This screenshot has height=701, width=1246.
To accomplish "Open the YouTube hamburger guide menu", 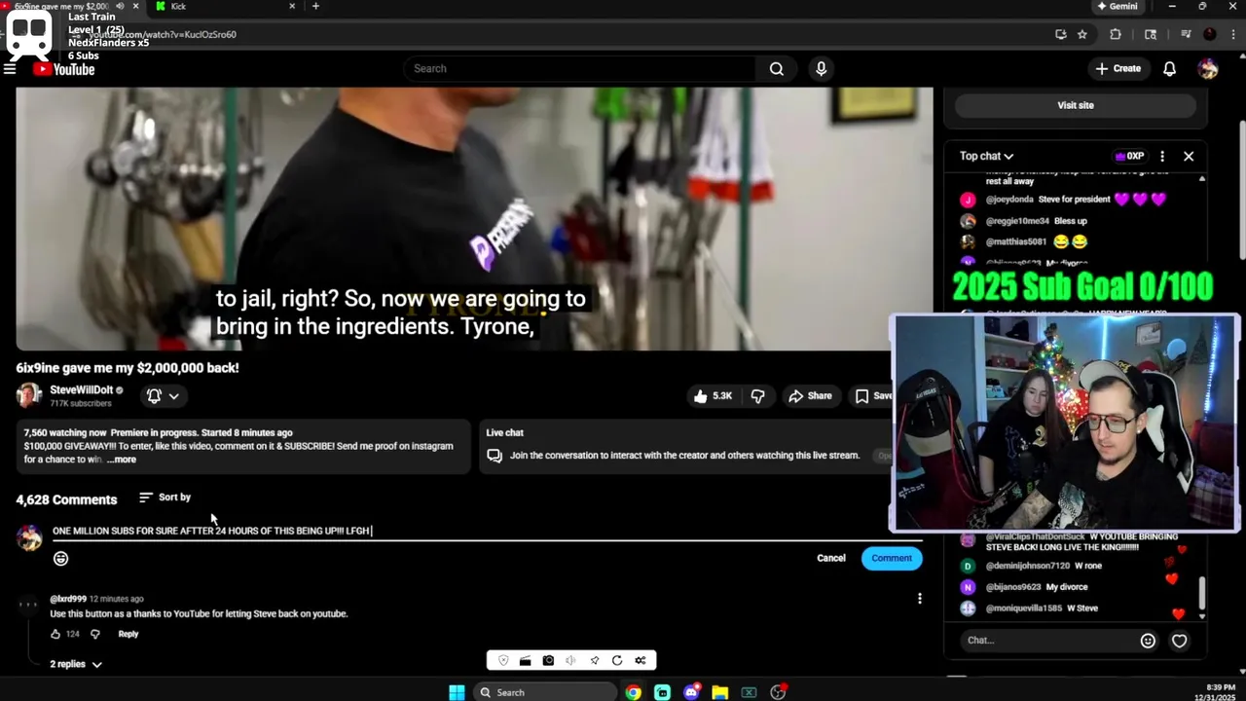I will (x=10, y=69).
